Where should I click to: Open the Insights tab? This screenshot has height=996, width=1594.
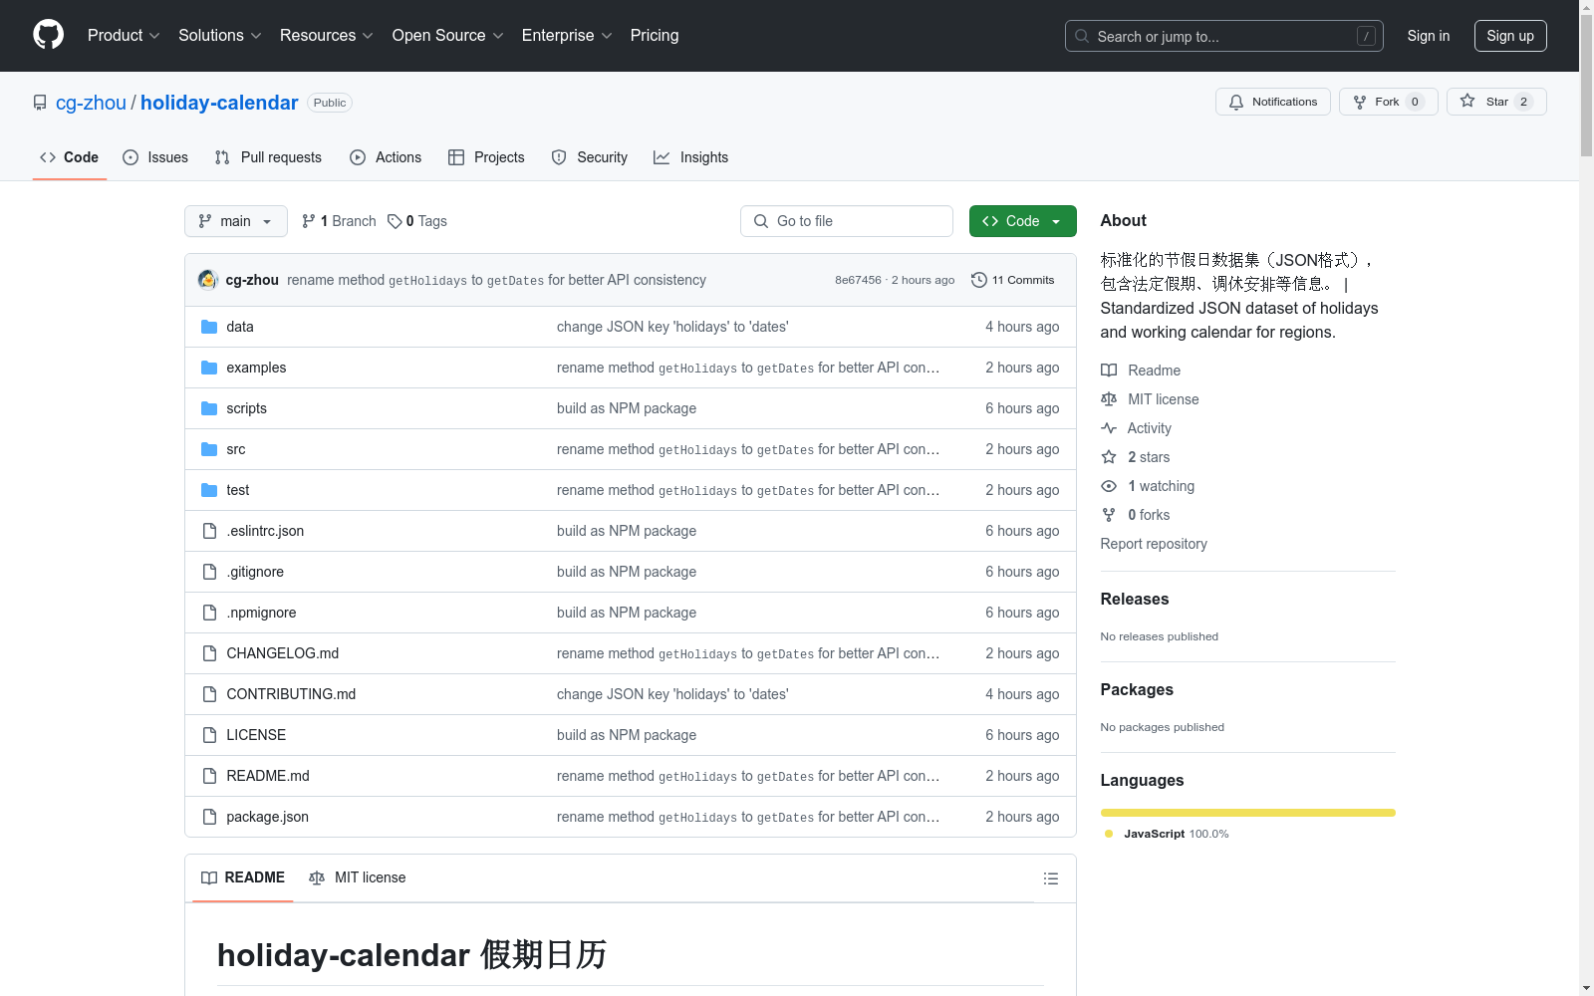tap(691, 157)
